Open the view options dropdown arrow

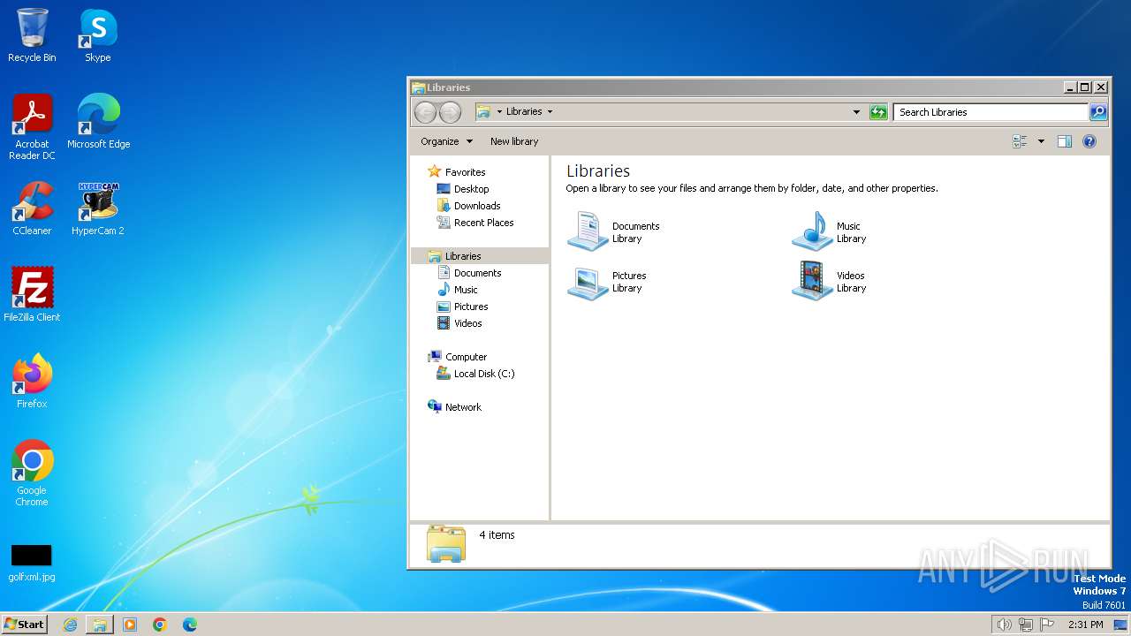[x=1041, y=141]
